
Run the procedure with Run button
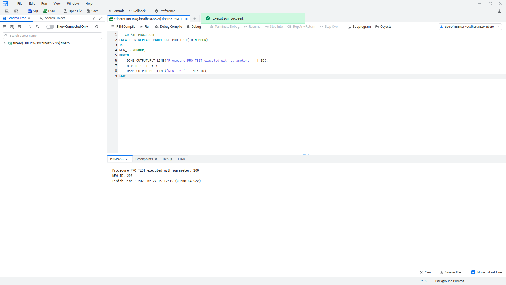point(145,27)
